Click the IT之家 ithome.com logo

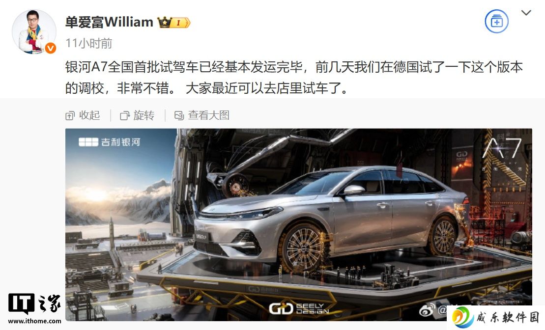34,308
